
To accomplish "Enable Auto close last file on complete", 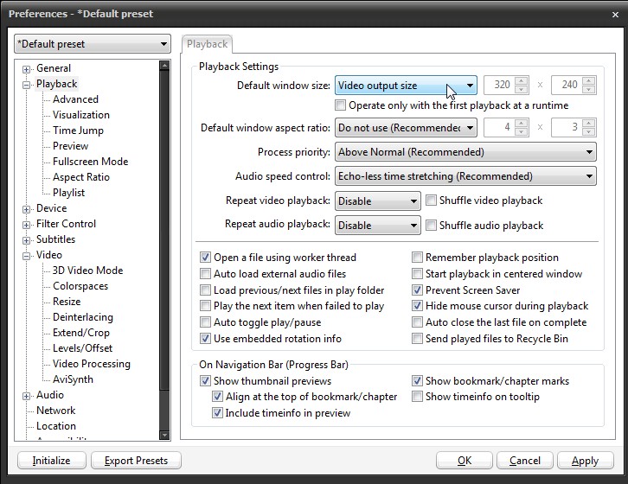I will [x=417, y=322].
